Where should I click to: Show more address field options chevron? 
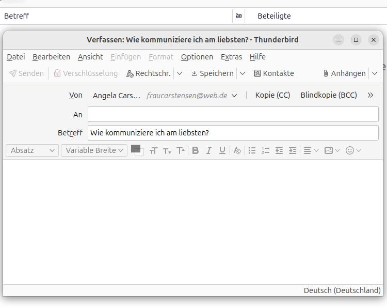point(370,95)
